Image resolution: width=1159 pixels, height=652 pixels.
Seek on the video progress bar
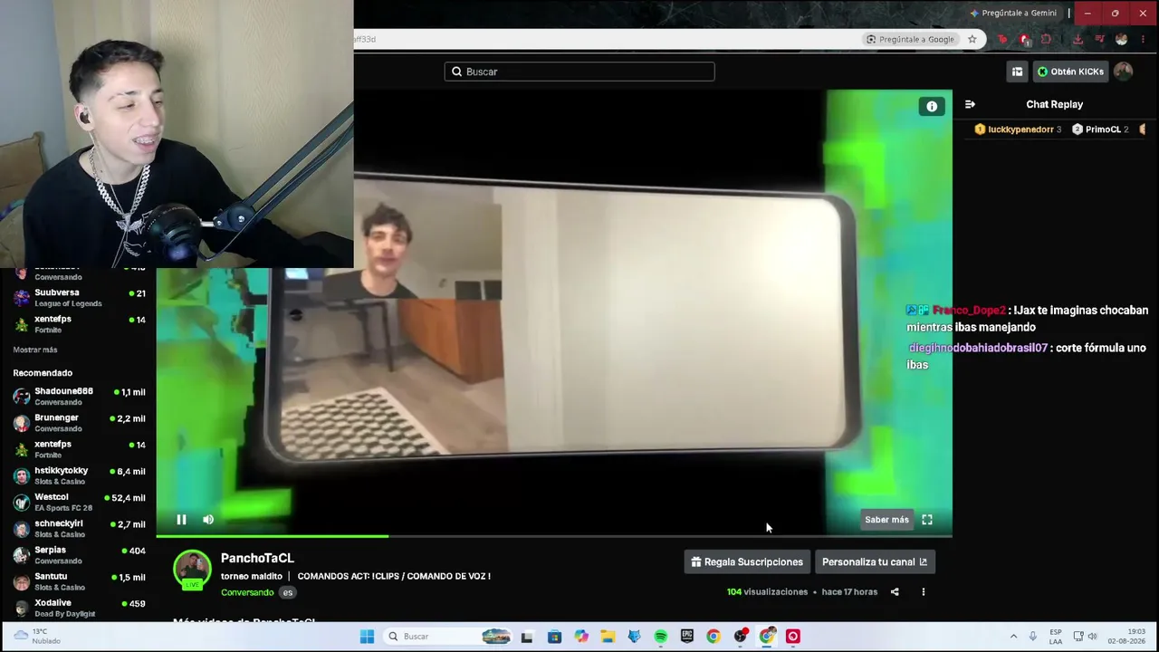click(554, 536)
